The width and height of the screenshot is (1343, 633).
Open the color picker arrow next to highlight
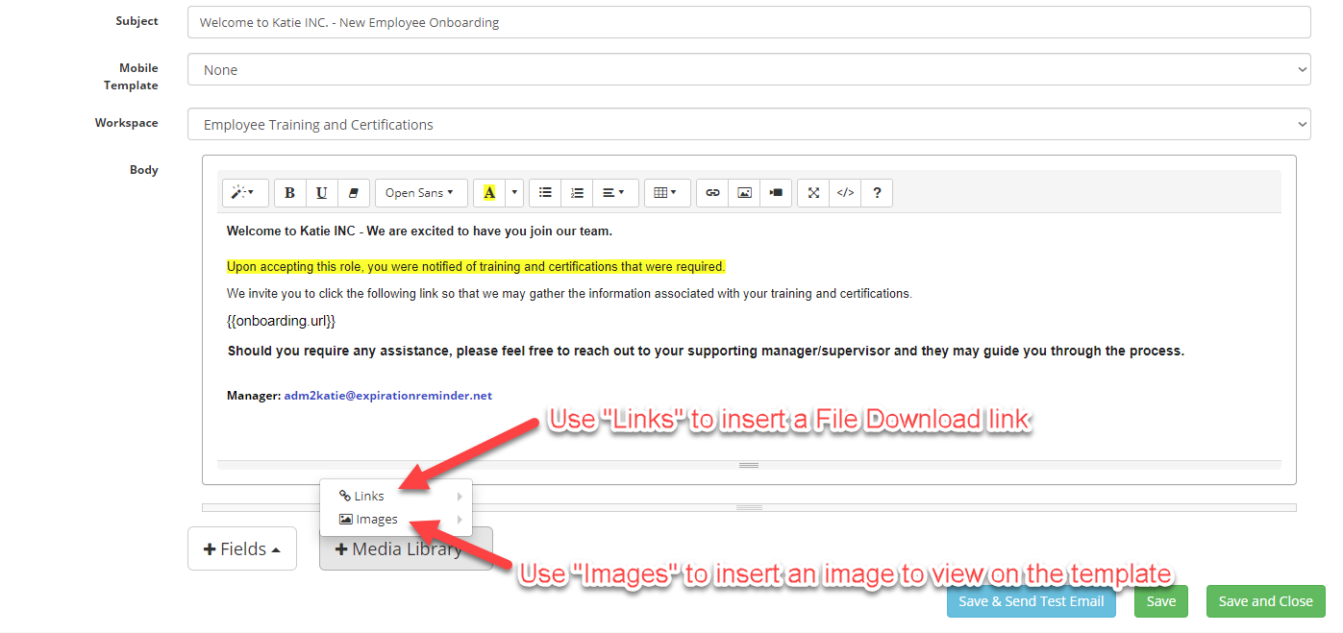[x=514, y=193]
